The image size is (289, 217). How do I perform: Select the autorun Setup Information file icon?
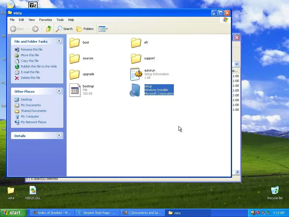pos(136,74)
